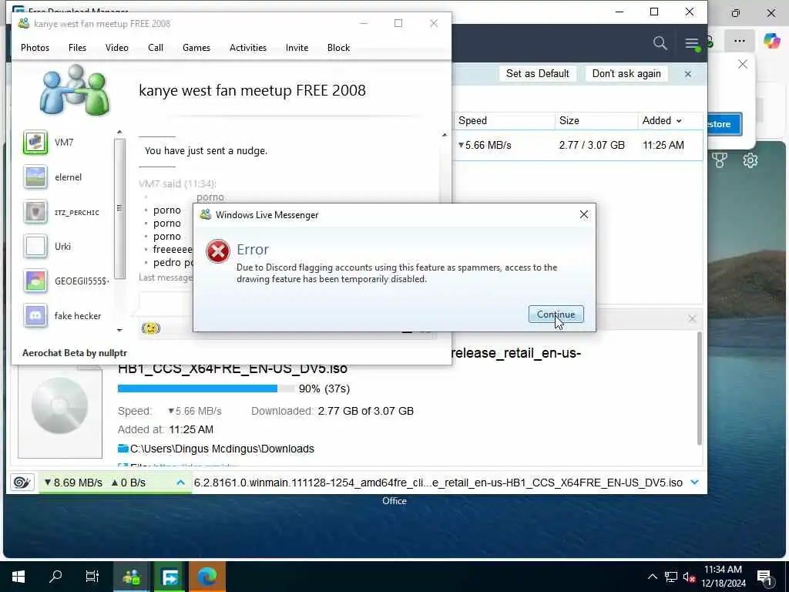Open the Windows Start menu
This screenshot has height=592, width=789.
tap(18, 577)
